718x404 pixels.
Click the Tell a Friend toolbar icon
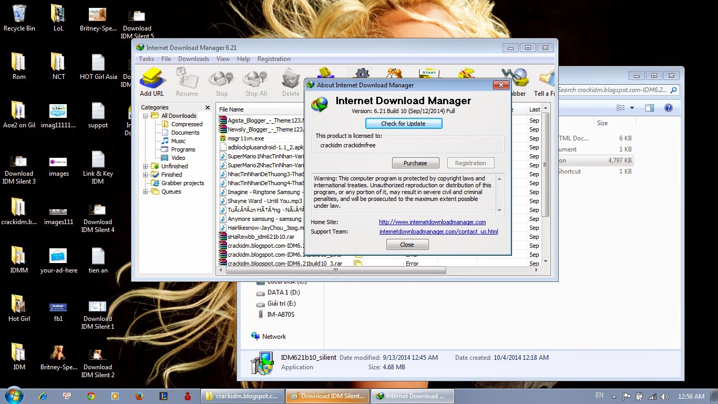(x=545, y=83)
